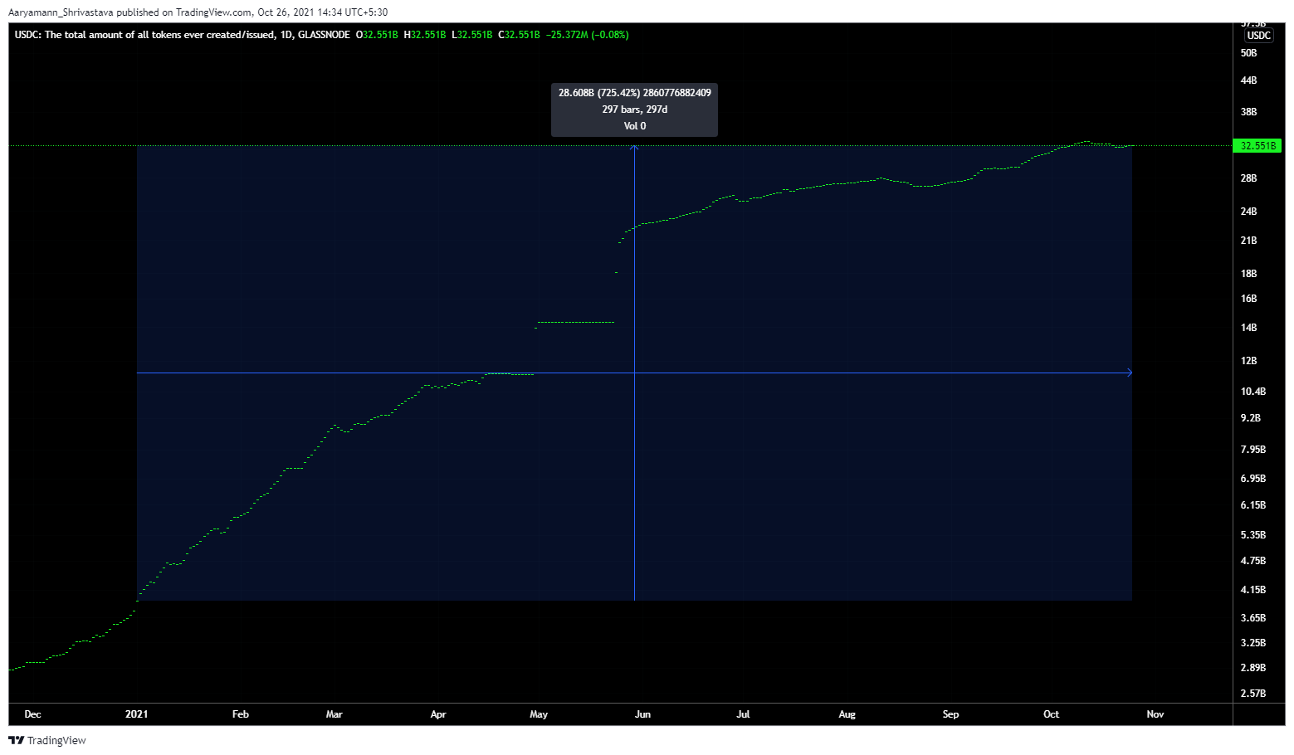Click the 21B price axis label
The image size is (1294, 755).
coord(1248,241)
